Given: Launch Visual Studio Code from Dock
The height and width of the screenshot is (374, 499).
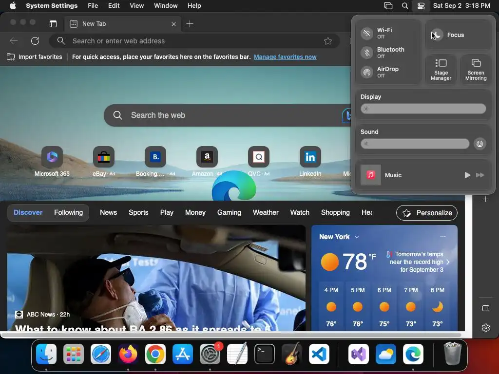Looking at the screenshot, I should [x=319, y=354].
